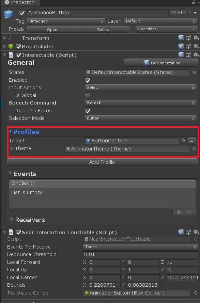
Task: Open Near Interaction Touchable preset icon
Action: [188, 232]
